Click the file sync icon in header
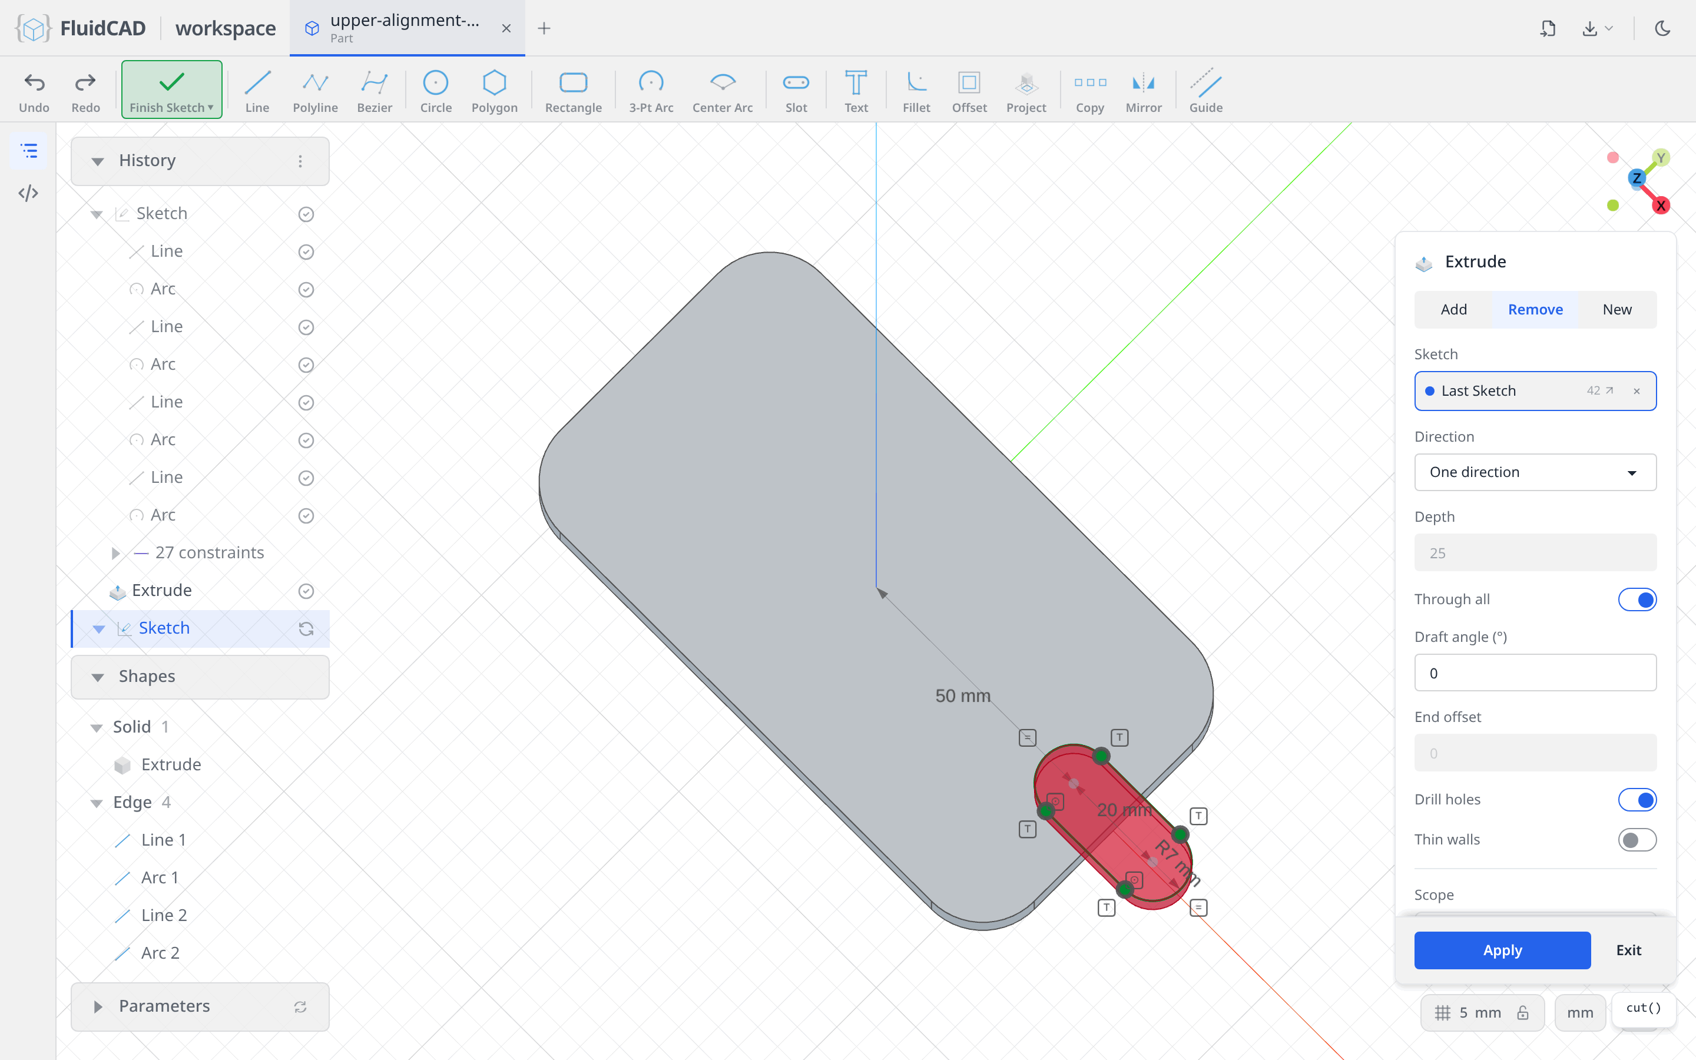The image size is (1696, 1060). tap(1548, 28)
